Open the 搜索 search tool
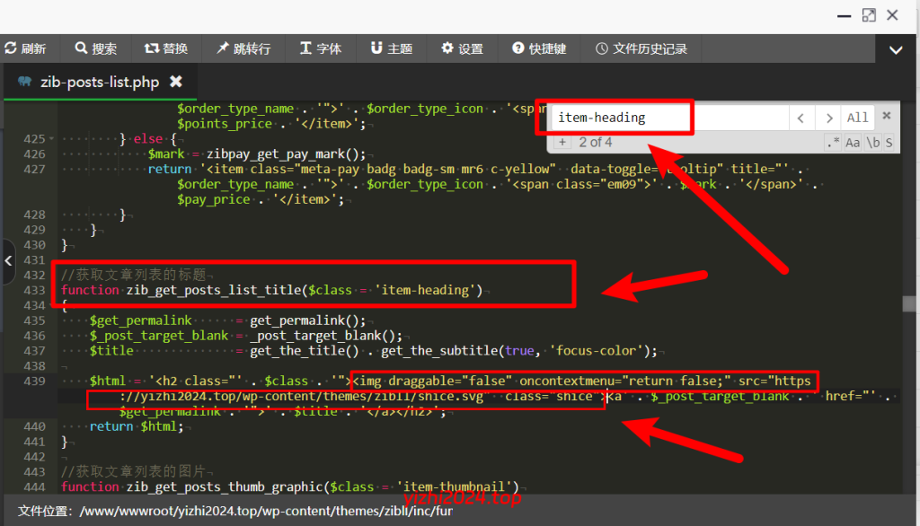 click(x=95, y=48)
